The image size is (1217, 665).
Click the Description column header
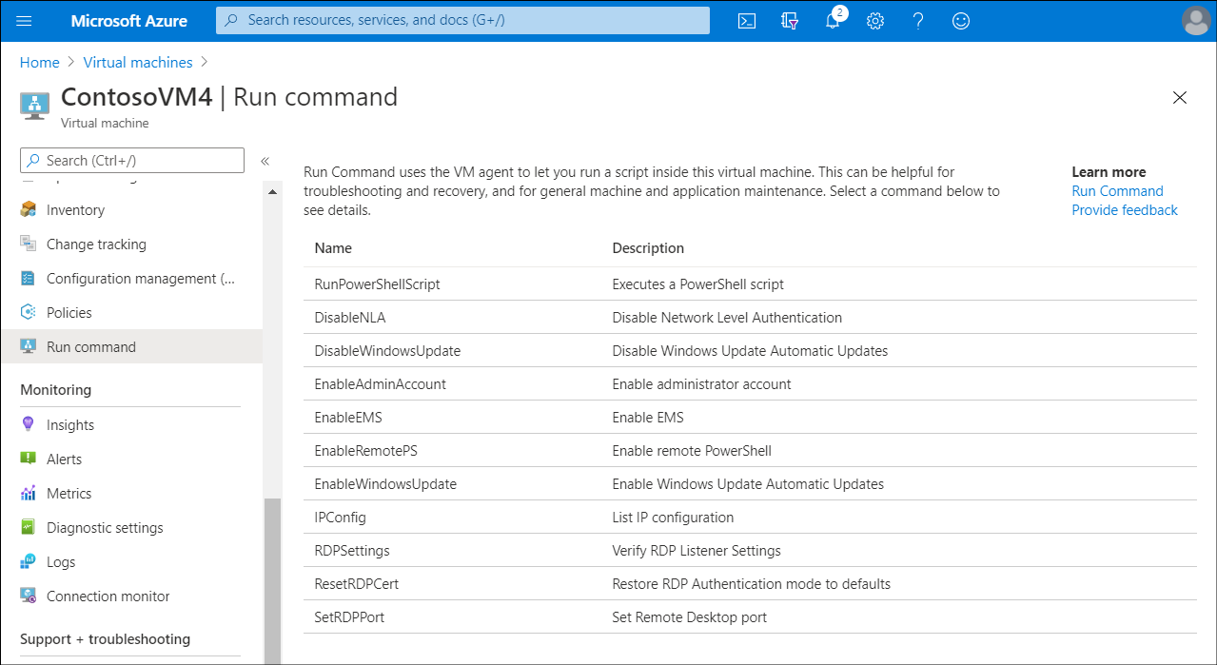tap(648, 248)
